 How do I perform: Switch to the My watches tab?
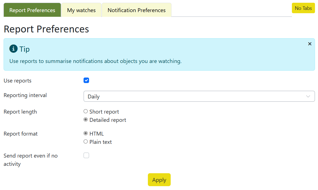[x=81, y=10]
